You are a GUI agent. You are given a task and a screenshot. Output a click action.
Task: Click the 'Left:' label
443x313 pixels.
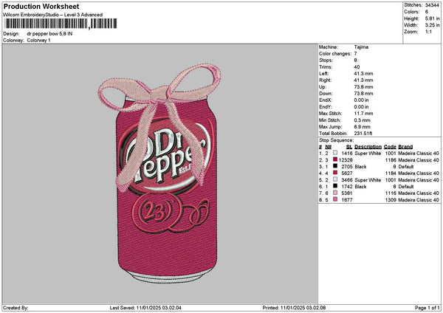324,74
